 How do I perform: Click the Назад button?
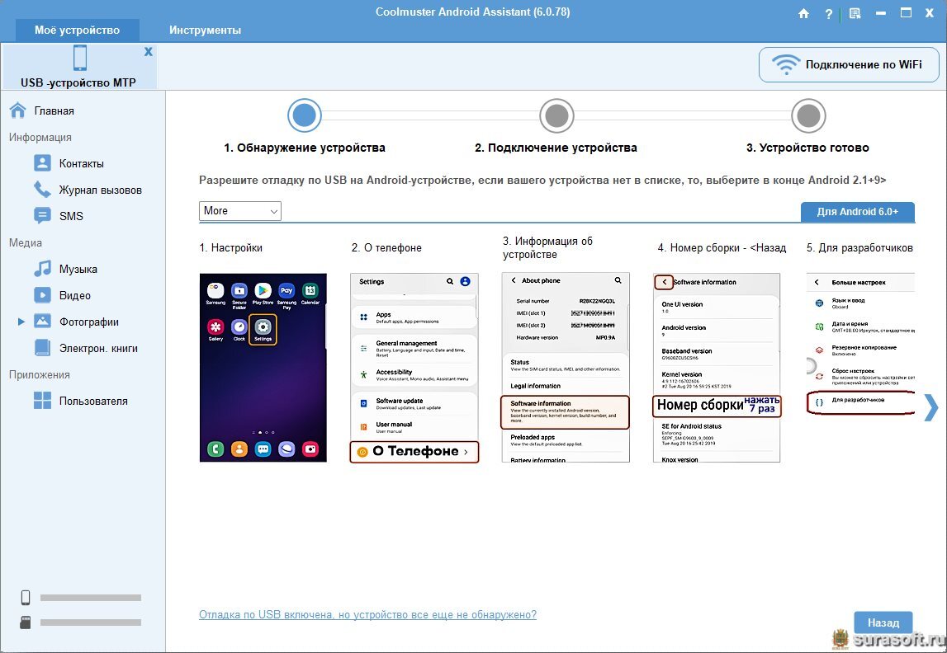coord(883,622)
